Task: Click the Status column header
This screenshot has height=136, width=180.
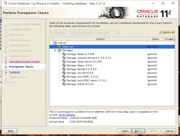Action: 155,39
